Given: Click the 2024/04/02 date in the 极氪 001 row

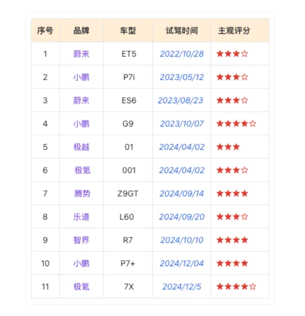Looking at the screenshot, I should click(x=182, y=170).
